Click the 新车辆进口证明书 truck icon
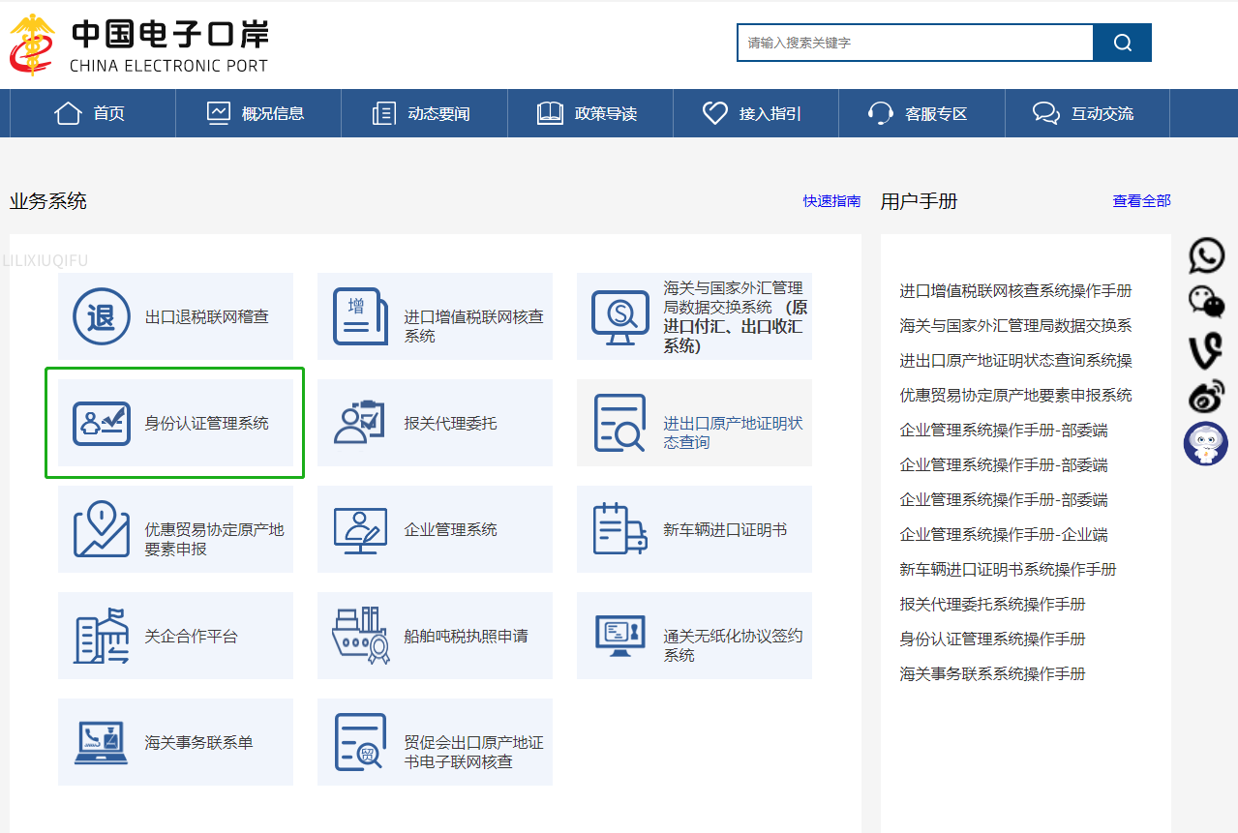Screen dimensions: 1238x833 pyautogui.click(x=619, y=529)
